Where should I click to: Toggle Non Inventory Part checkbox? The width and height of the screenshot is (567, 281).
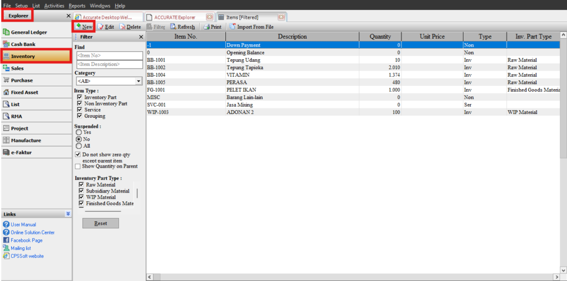79,103
